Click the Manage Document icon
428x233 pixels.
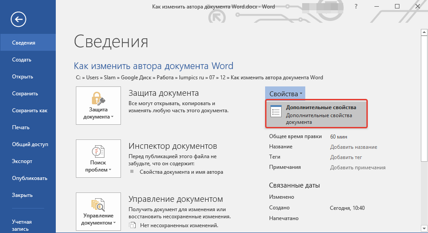98,205
